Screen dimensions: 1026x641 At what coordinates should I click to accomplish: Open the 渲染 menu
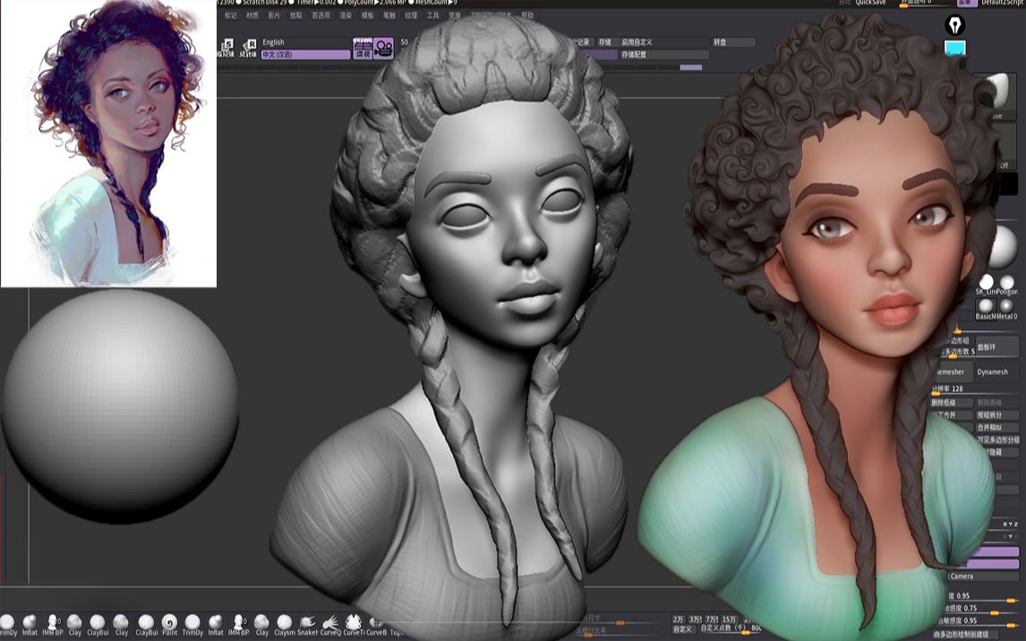(x=346, y=15)
